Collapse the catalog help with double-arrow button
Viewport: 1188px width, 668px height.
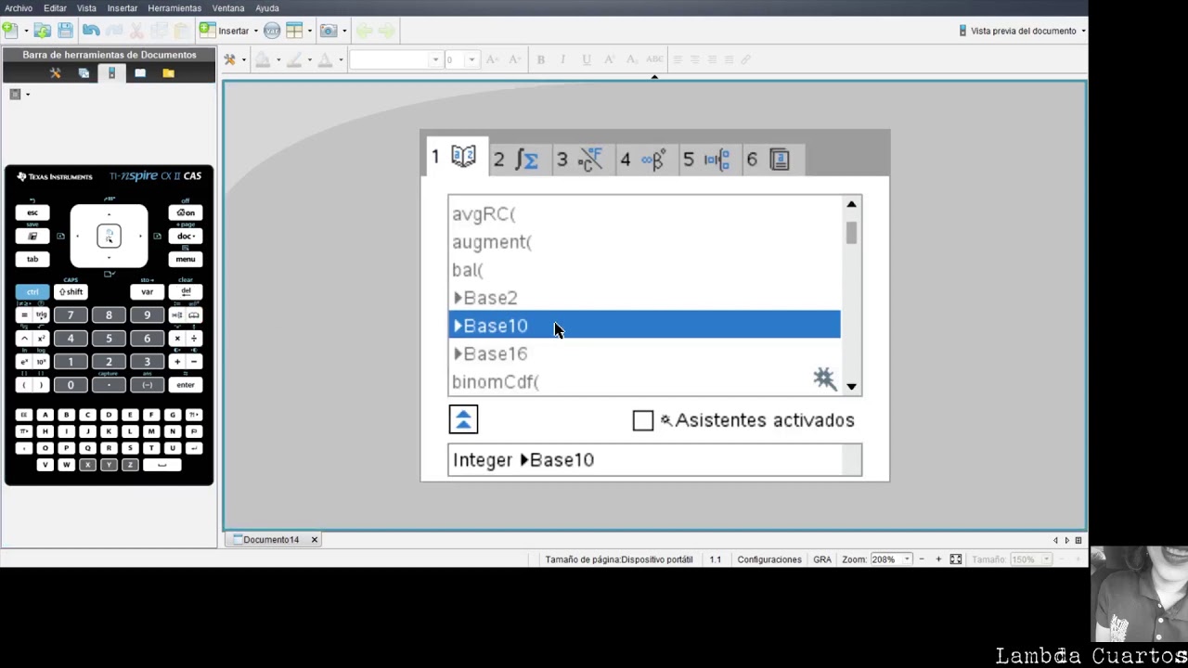tap(463, 420)
